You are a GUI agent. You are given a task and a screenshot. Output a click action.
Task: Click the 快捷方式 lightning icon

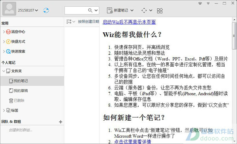(x=8, y=41)
